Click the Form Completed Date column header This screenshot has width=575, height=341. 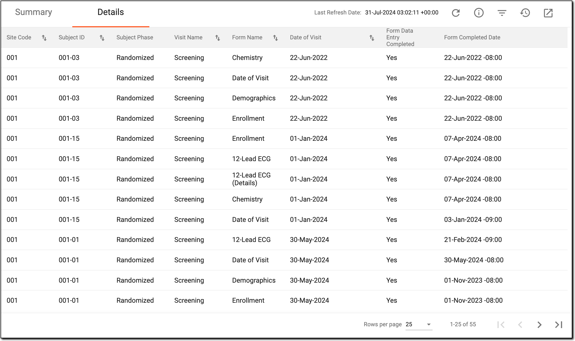coord(472,37)
